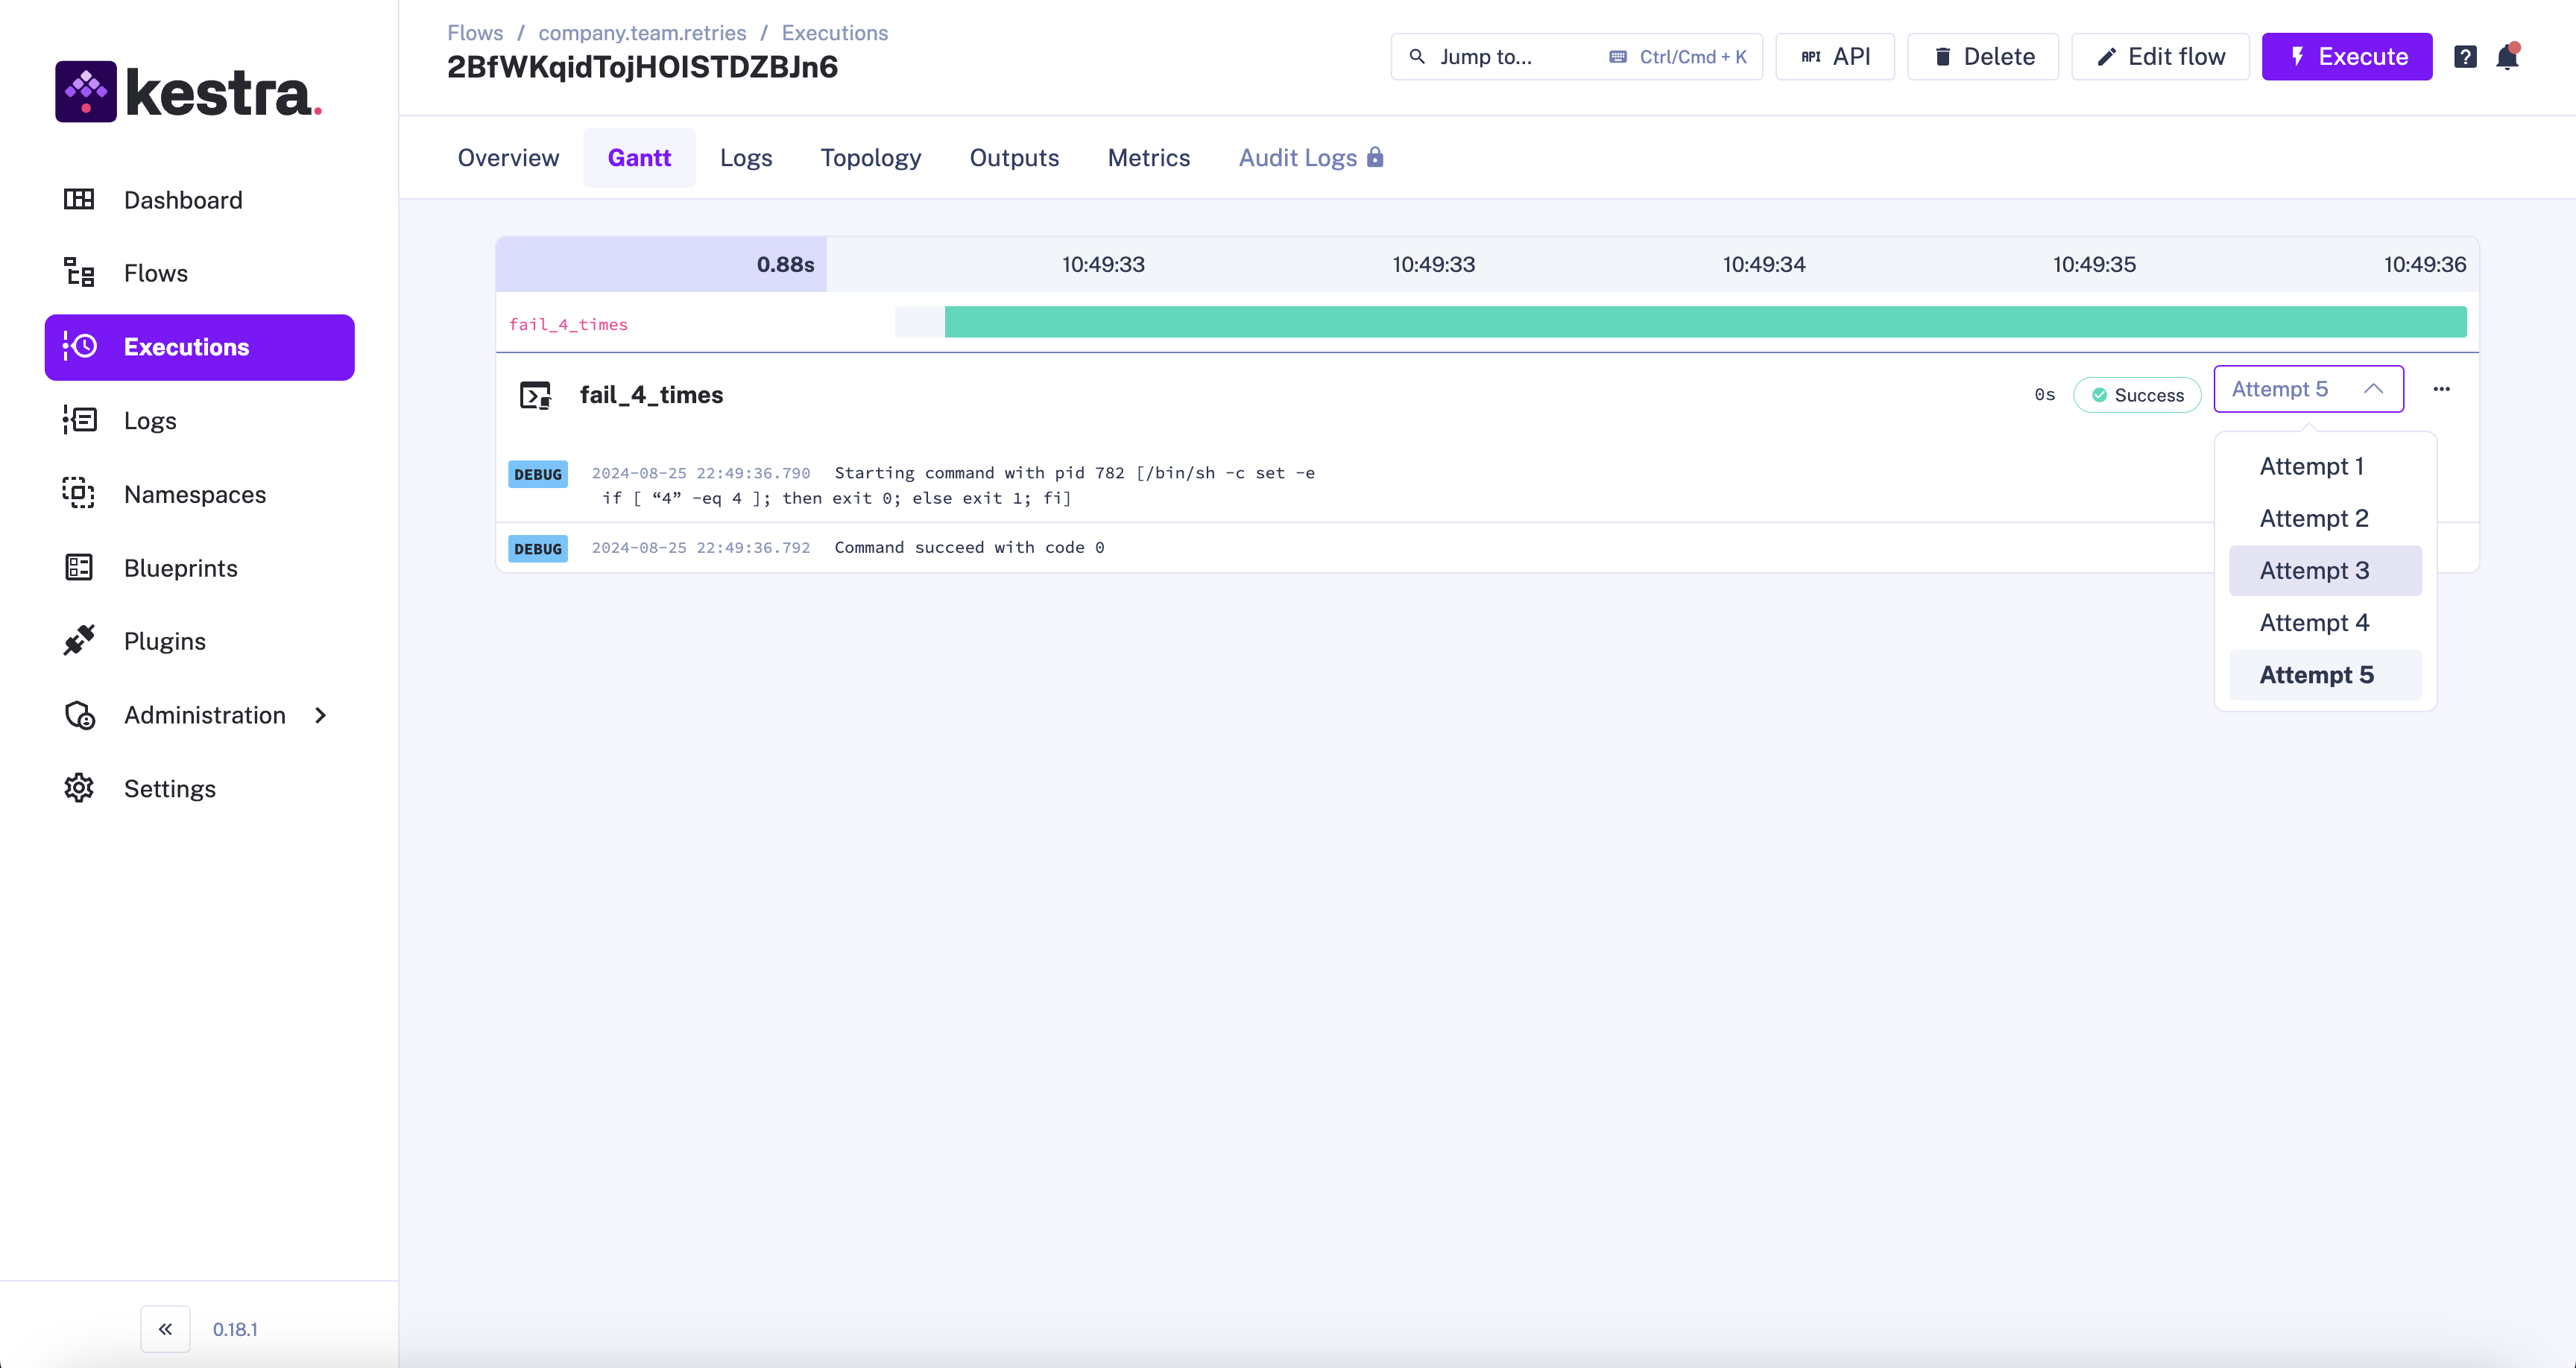Switch to the Topology tab
The image size is (2576, 1368).
click(870, 158)
